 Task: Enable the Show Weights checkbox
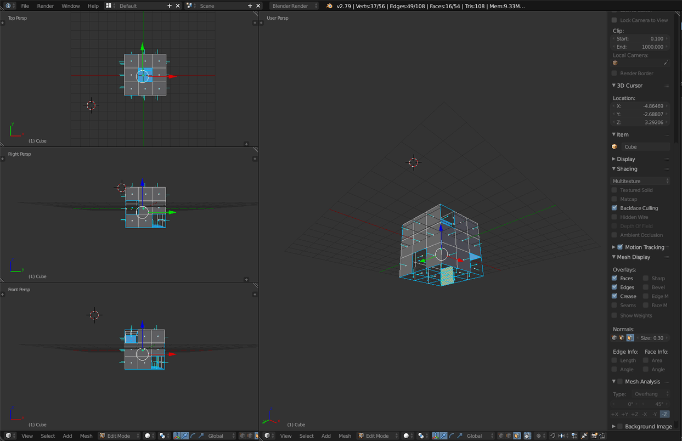[x=615, y=315]
